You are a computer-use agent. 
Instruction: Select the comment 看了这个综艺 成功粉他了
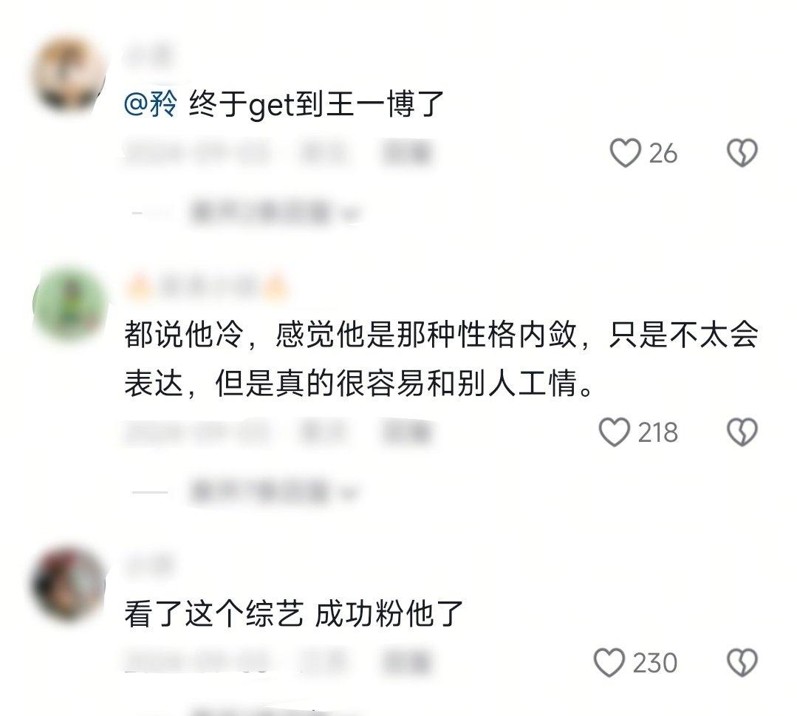pyautogui.click(x=293, y=614)
